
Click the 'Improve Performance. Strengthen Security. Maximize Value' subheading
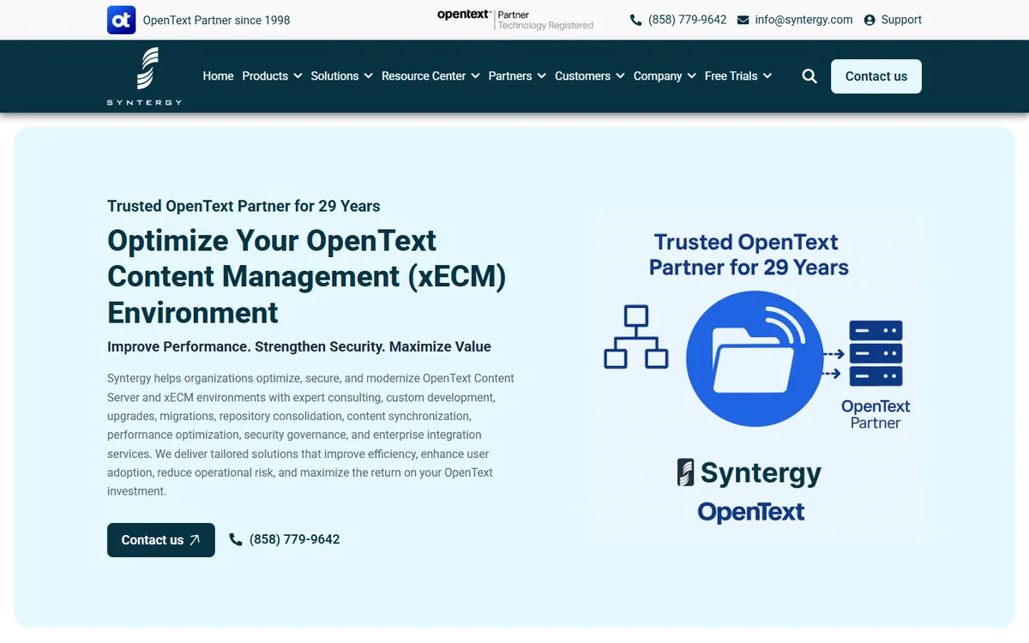point(299,347)
